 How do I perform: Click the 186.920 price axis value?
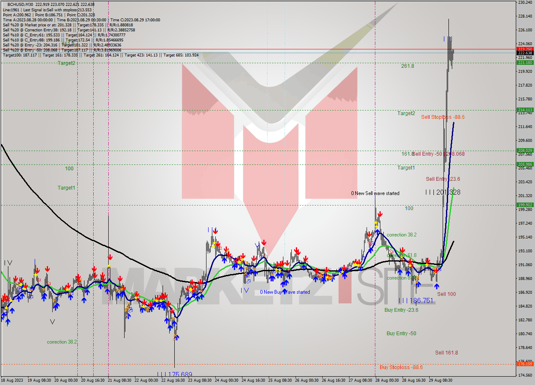(525, 293)
